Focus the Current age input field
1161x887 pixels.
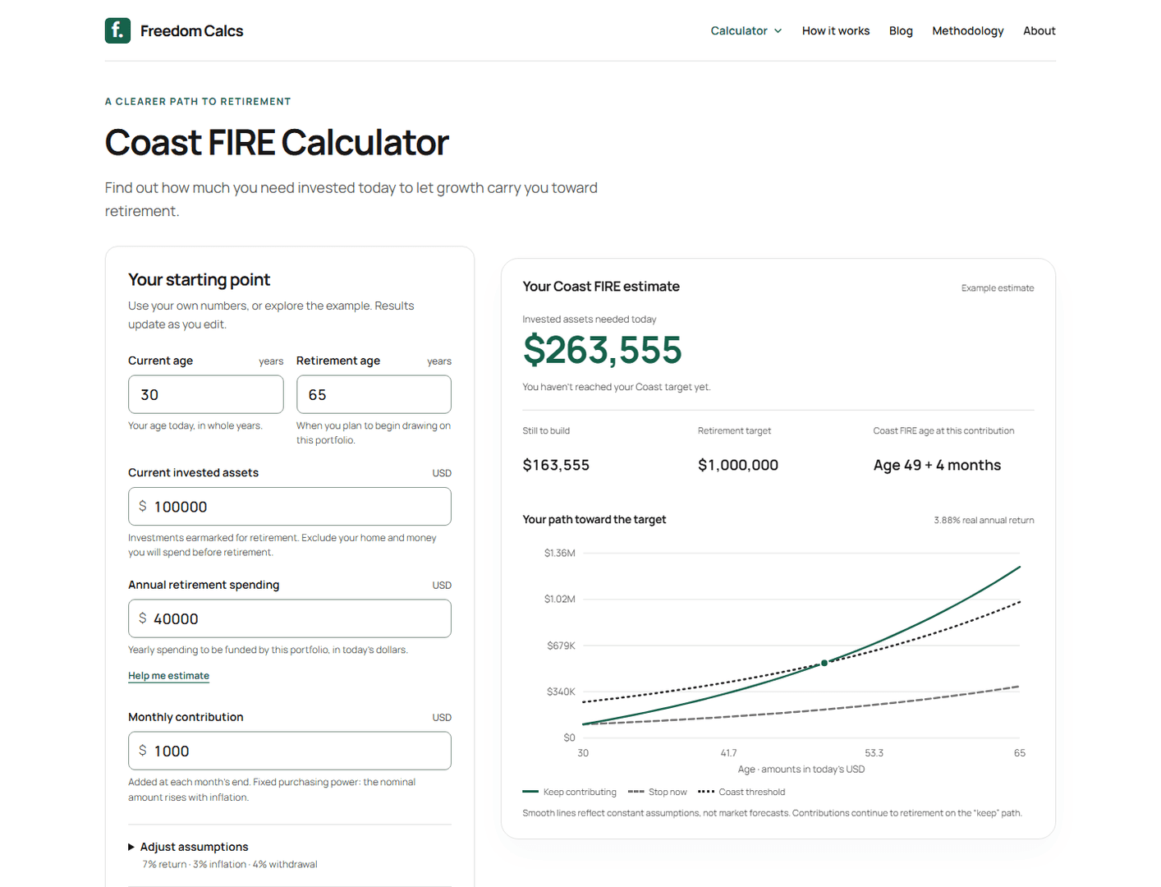point(205,394)
